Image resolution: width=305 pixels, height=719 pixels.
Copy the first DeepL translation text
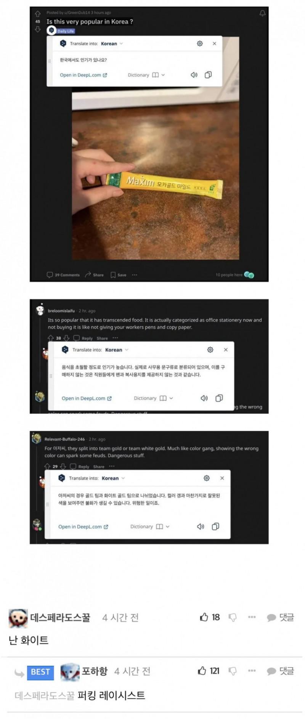[208, 75]
